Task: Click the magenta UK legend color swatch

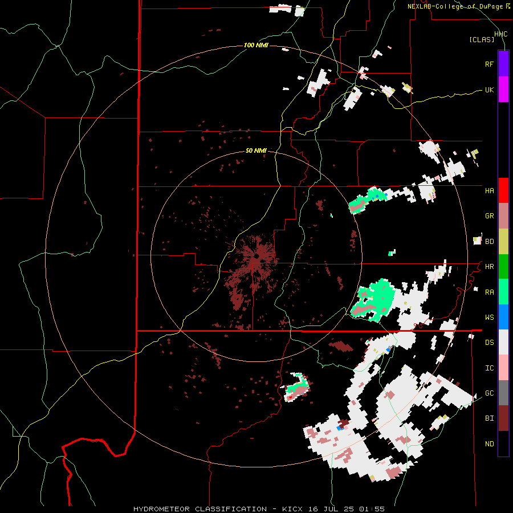Action: tap(503, 89)
